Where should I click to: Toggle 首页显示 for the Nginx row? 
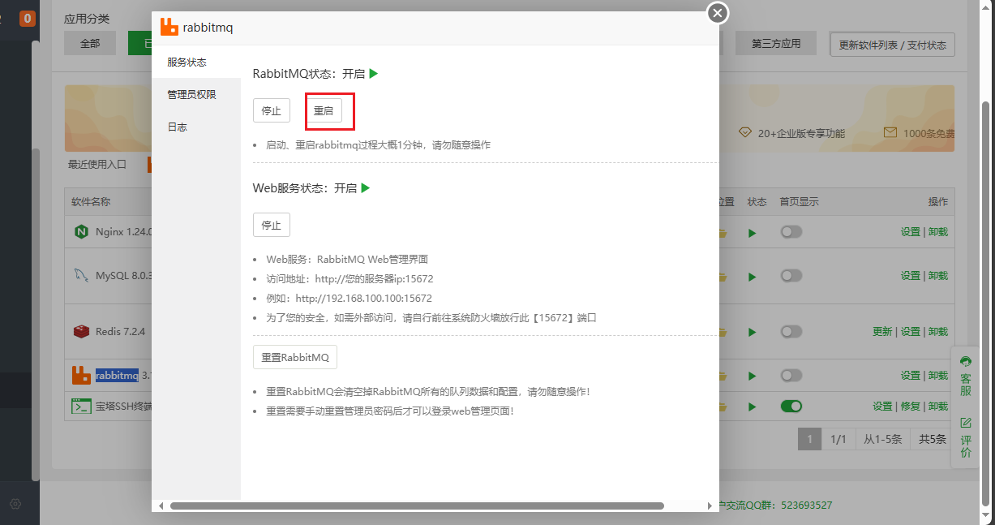click(x=791, y=232)
